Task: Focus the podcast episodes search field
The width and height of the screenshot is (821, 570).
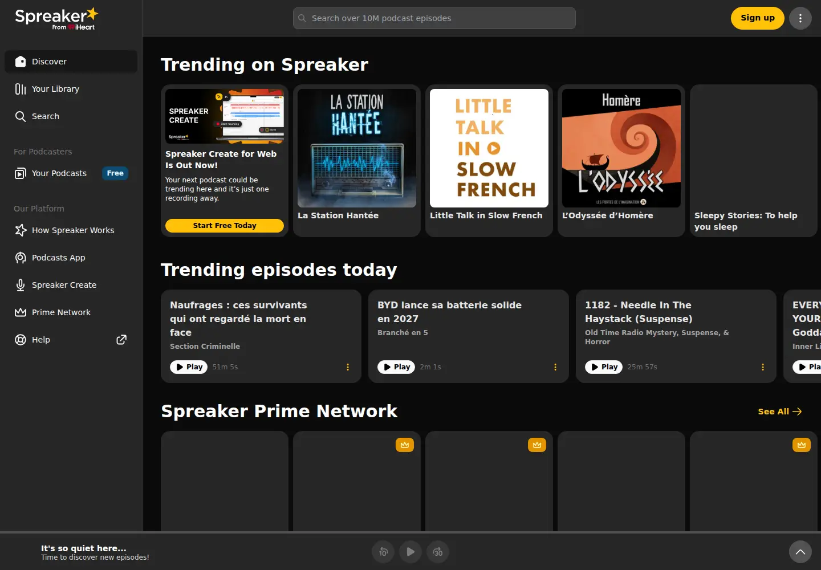Action: pyautogui.click(x=434, y=18)
